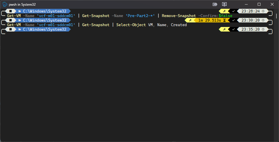Click the C:\Windows\System32 path in the 23:35:20 prompt
This screenshot has width=279, height=142.
(45, 29)
